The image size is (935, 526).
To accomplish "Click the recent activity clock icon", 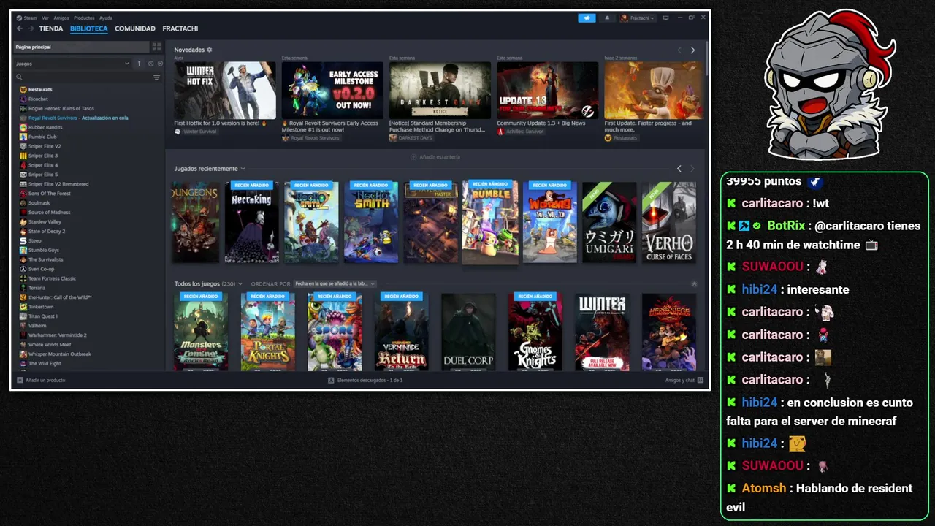I will coord(151,64).
